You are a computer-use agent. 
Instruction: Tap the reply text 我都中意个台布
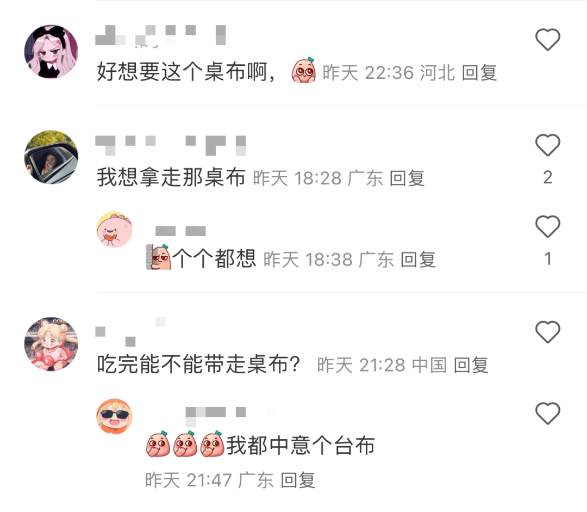[x=301, y=446]
